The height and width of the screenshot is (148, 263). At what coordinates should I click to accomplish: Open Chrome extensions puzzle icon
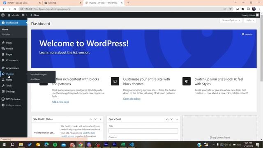tap(243, 9)
